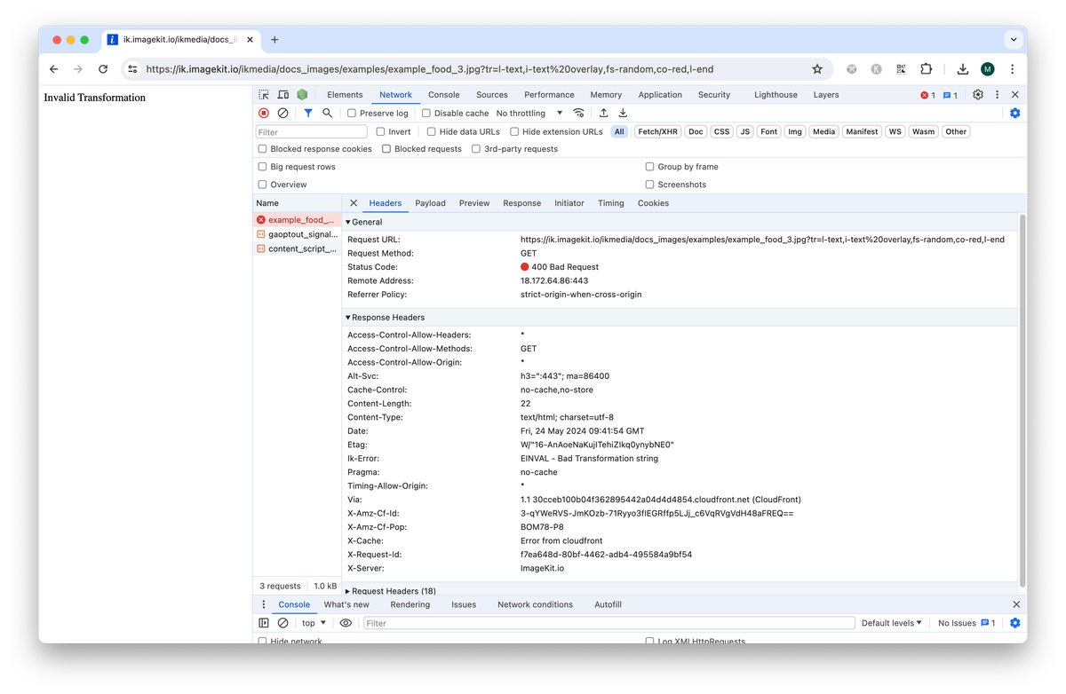1066x694 pixels.
Task: Activate the inspect element picker icon
Action: coord(264,95)
